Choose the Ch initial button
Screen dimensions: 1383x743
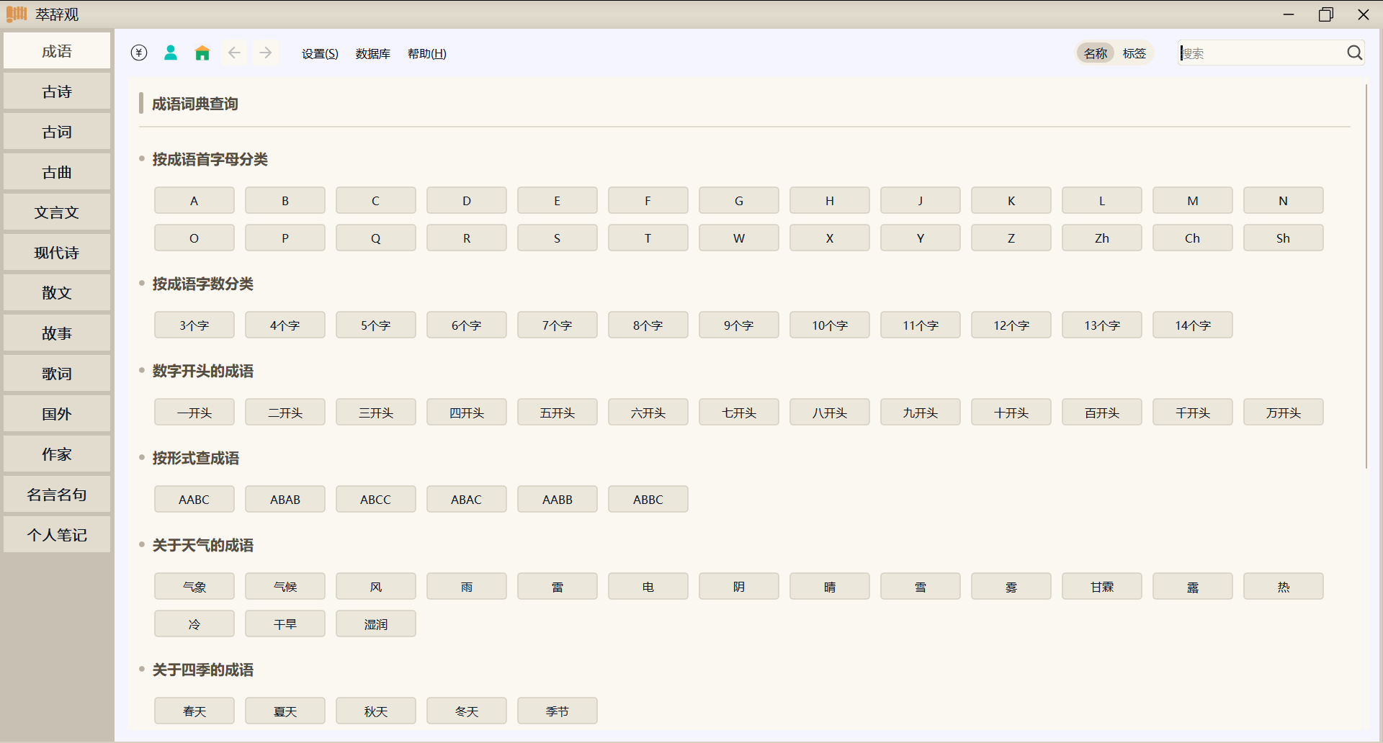[x=1193, y=238]
